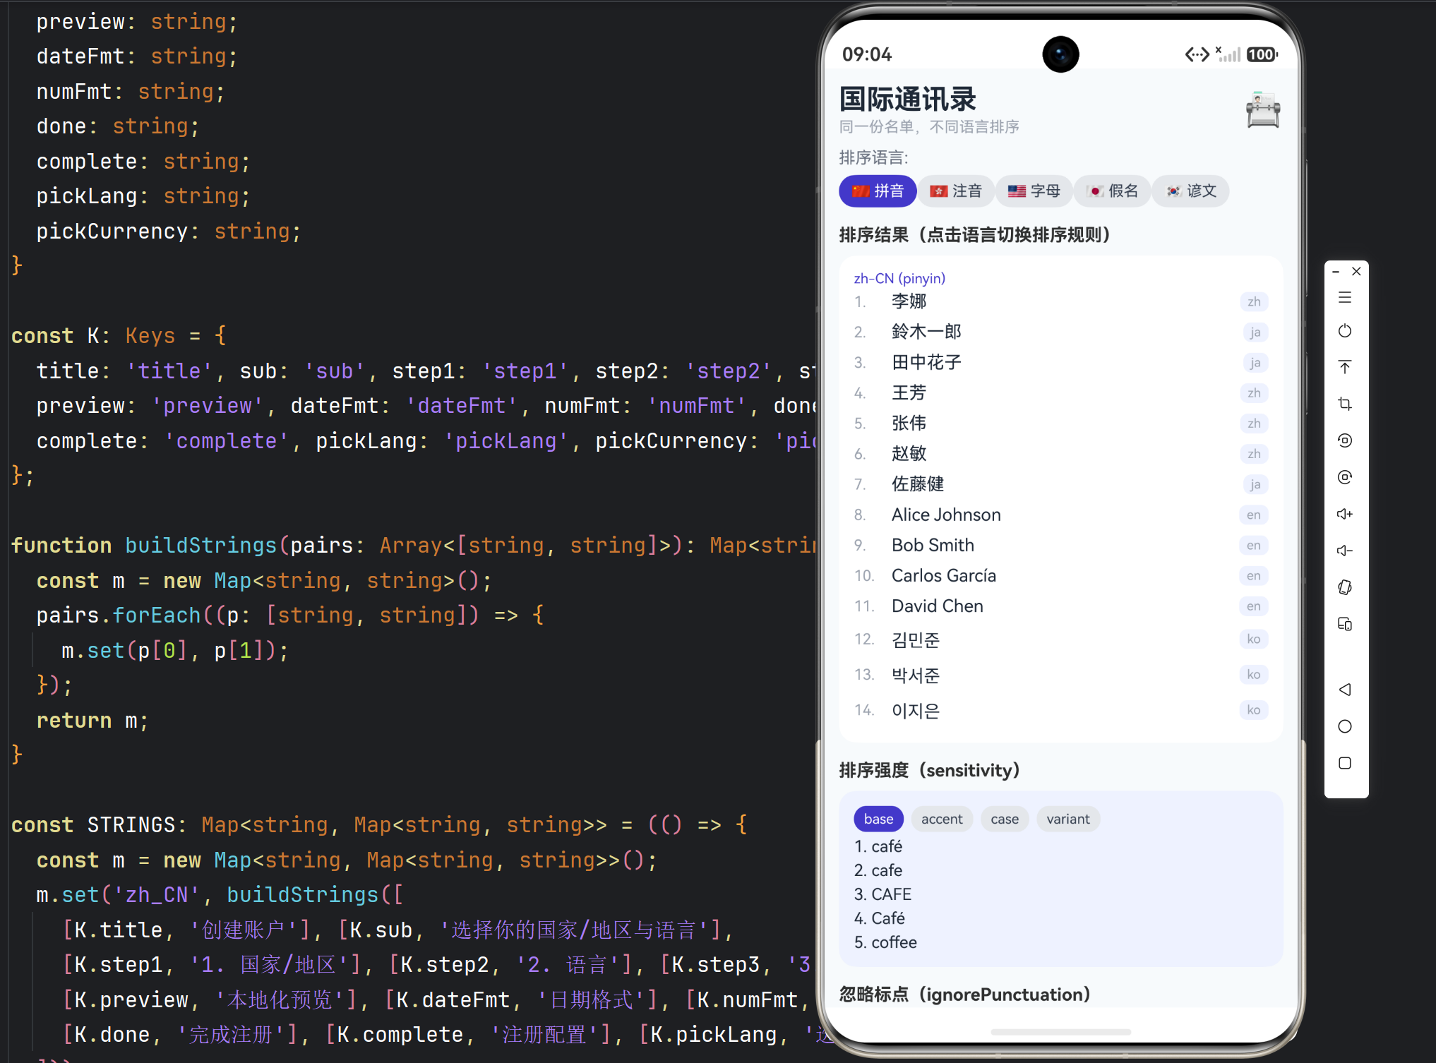Tap the zh-CN (pinyin) locale label

tap(899, 278)
